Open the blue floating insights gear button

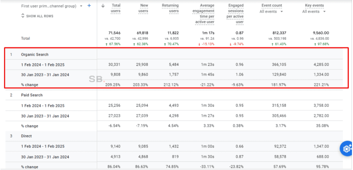346,149
